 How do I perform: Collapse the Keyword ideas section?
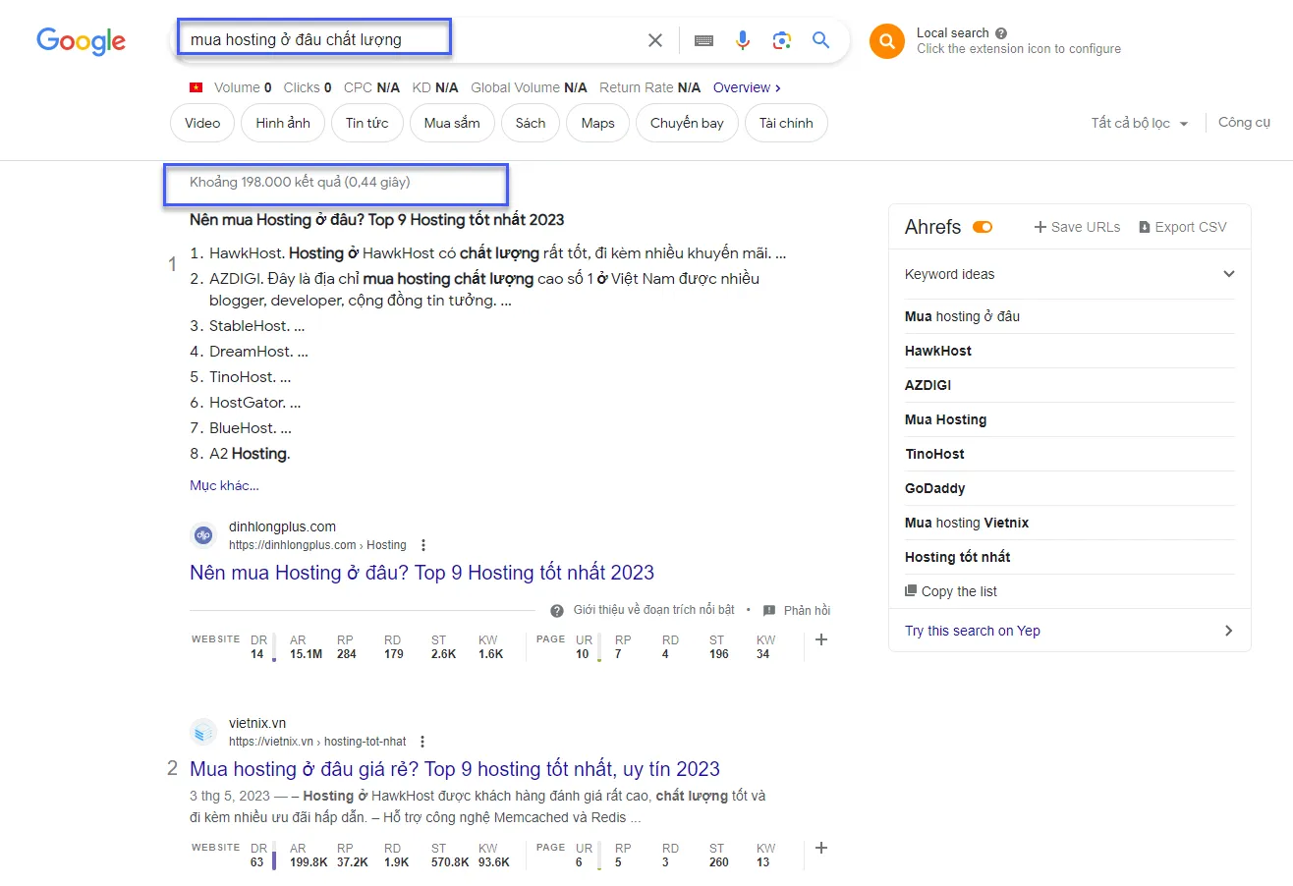coord(1228,274)
